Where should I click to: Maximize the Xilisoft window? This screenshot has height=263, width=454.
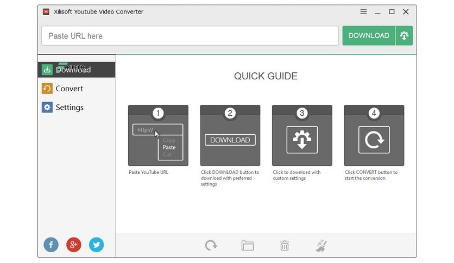(392, 11)
